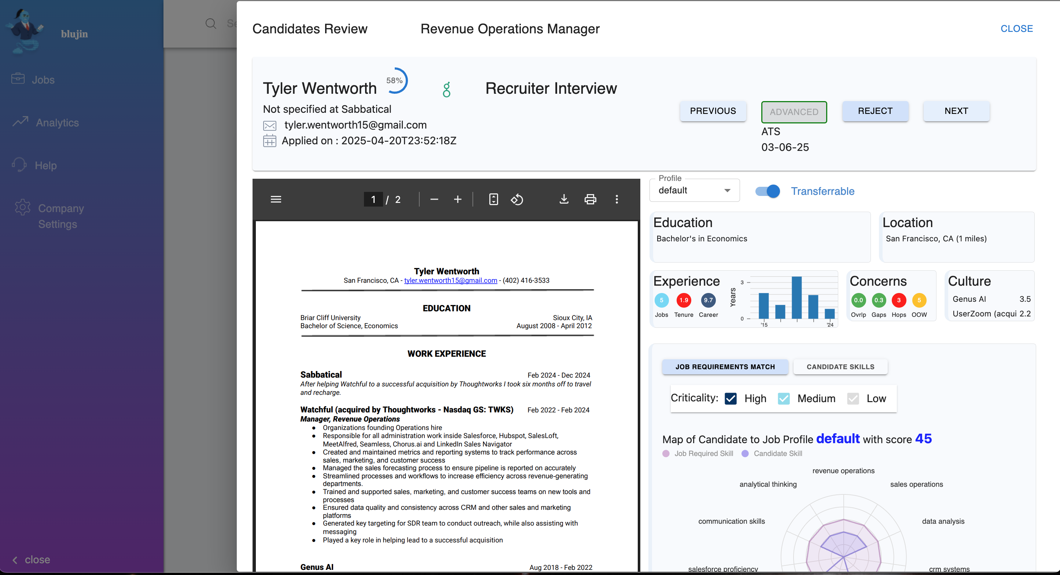1060x575 pixels.
Task: Expand the Profile default dropdown
Action: (694, 190)
